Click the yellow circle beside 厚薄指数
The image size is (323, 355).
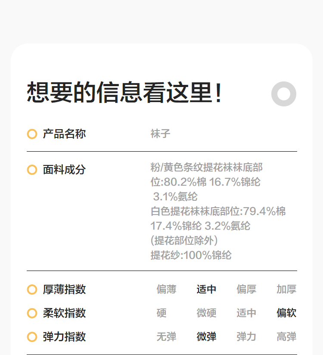coord(32,290)
